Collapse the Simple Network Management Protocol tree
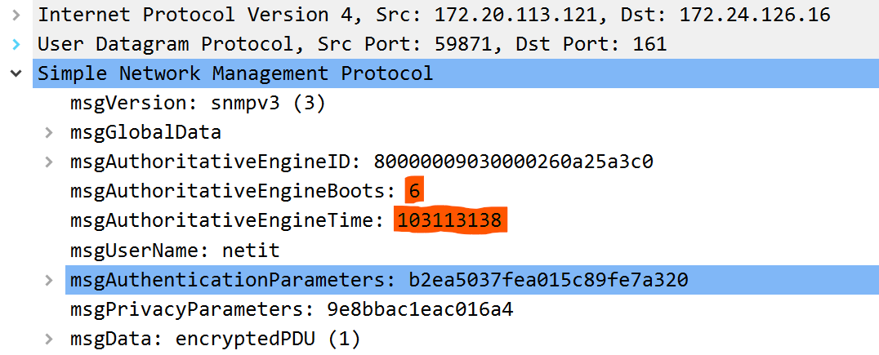This screenshot has height=355, width=879. tap(16, 73)
